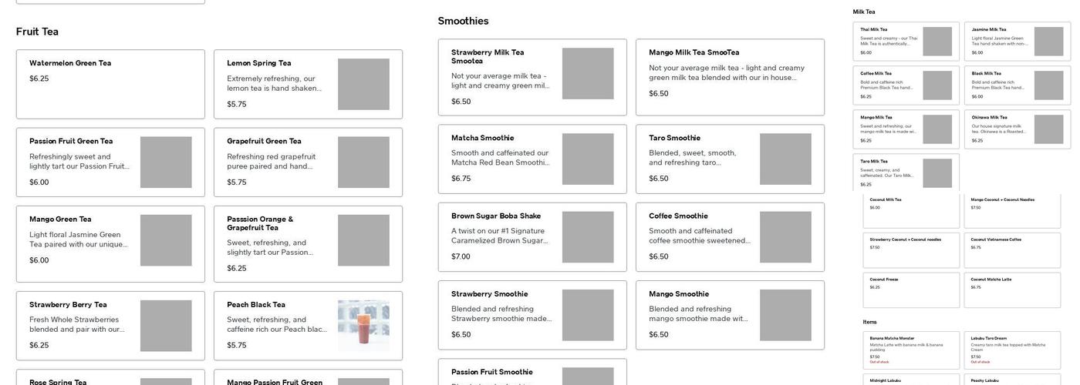Click the Mango Smoothie image placeholder
Image resolution: width=1080 pixels, height=385 pixels.
point(785,315)
